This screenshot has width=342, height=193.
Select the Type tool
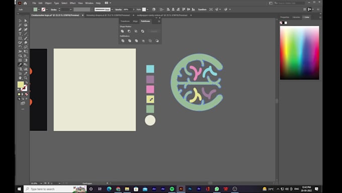[x=20, y=34]
